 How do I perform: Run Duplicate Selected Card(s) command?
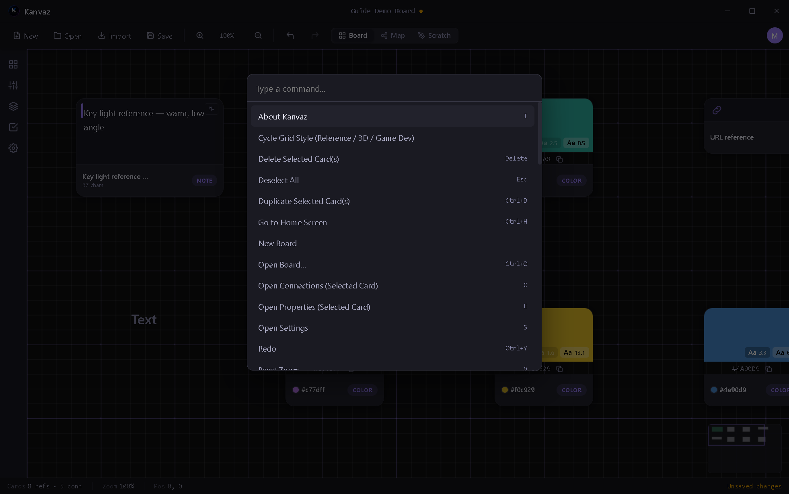click(x=392, y=201)
